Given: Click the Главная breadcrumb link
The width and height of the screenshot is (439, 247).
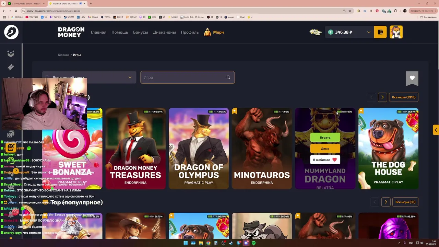Looking at the screenshot, I should (x=63, y=55).
